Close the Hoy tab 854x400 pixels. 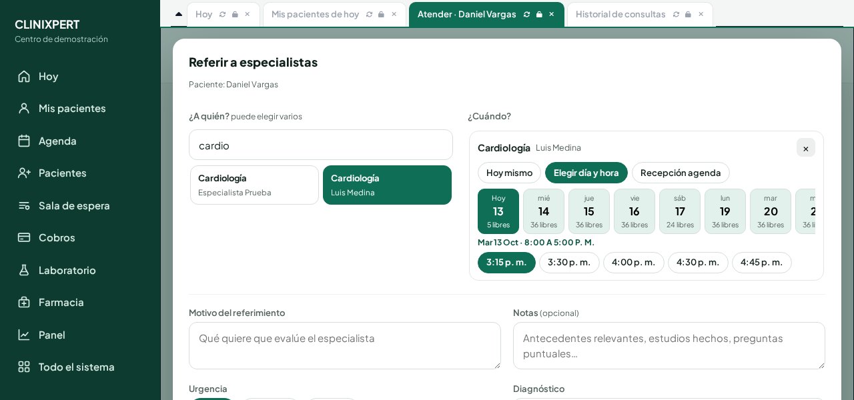pos(248,14)
